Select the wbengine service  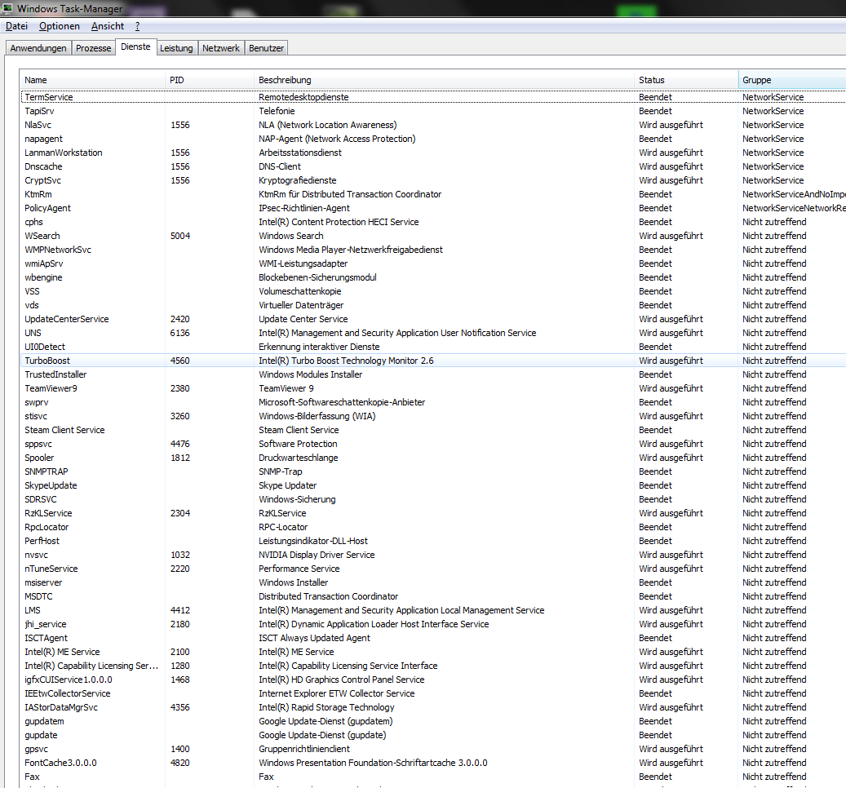pos(433,278)
